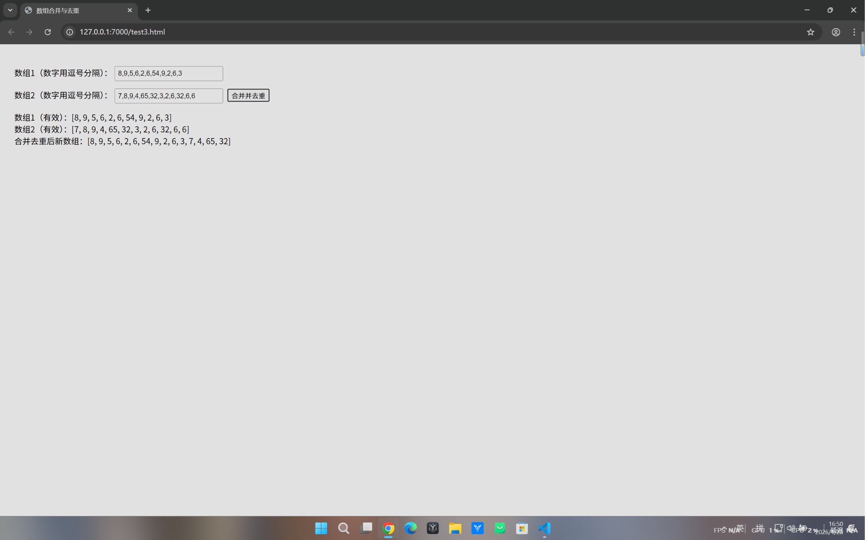Screen dimensions: 865x540
Task: Open Microsoft Store from taskbar
Action: pos(522,528)
